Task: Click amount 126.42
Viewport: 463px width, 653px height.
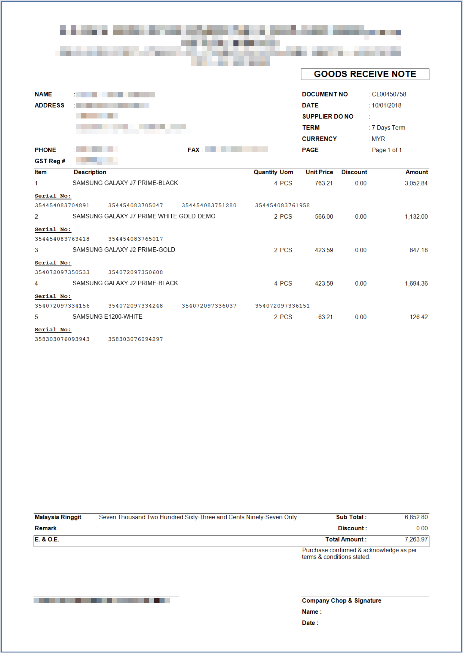Action: [x=419, y=317]
